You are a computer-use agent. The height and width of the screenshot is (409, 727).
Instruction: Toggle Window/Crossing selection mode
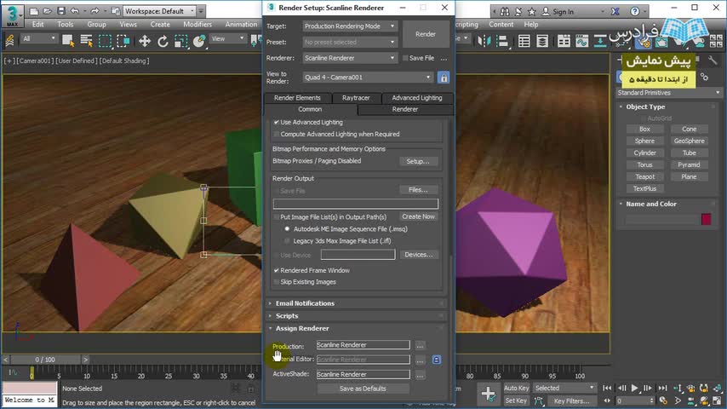pyautogui.click(x=123, y=41)
